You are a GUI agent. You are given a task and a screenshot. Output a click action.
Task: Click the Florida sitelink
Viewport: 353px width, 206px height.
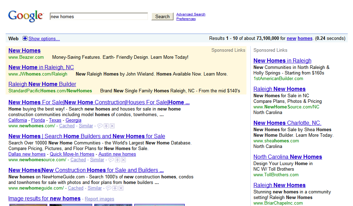(38, 120)
